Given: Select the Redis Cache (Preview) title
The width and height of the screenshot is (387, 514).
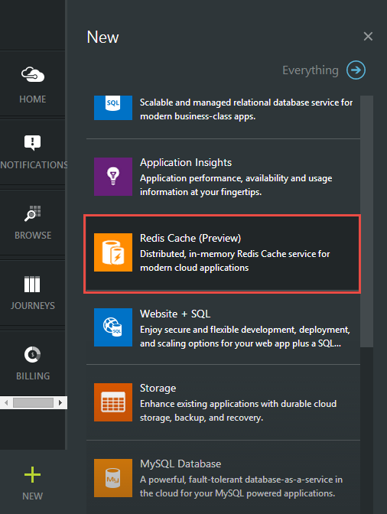Looking at the screenshot, I should [x=190, y=239].
